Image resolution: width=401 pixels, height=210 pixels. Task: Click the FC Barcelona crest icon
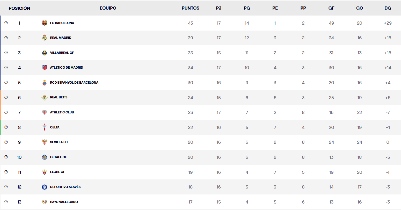45,23
